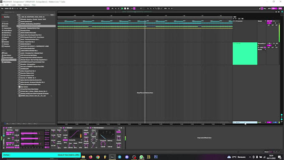The image size is (284, 160).
Task: Open the Sounds category in browser
Action: (6, 24)
